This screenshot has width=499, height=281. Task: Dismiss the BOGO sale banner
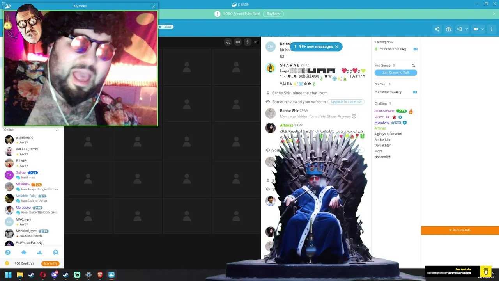(494, 14)
